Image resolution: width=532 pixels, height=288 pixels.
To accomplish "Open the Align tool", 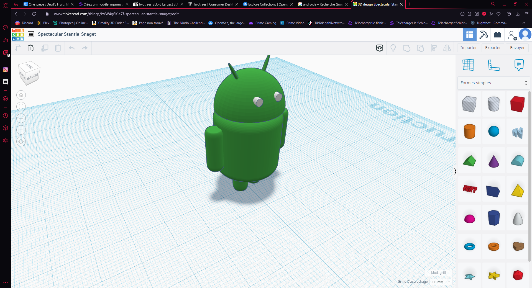I will pyautogui.click(x=434, y=48).
